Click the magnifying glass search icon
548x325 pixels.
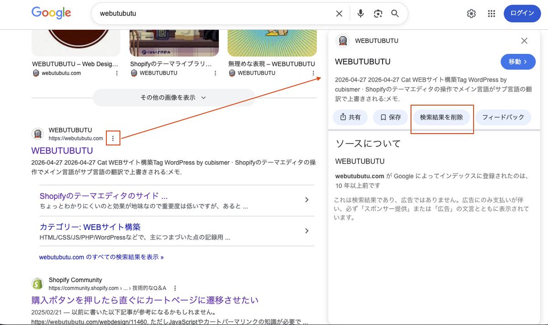click(x=395, y=14)
